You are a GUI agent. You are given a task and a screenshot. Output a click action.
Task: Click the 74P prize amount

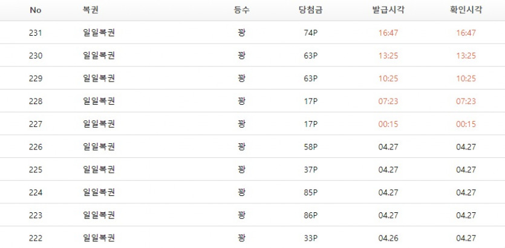point(311,33)
